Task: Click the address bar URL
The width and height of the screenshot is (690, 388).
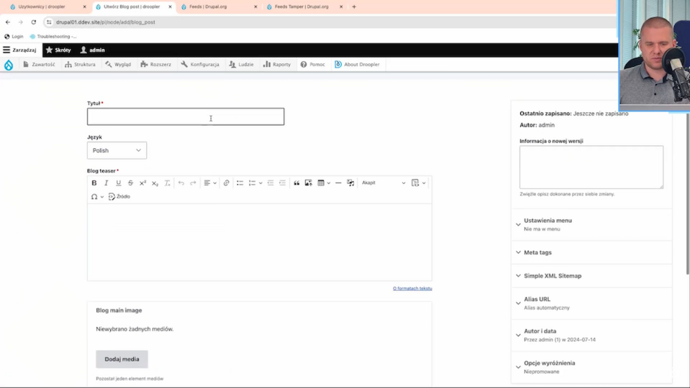Action: pos(106,22)
